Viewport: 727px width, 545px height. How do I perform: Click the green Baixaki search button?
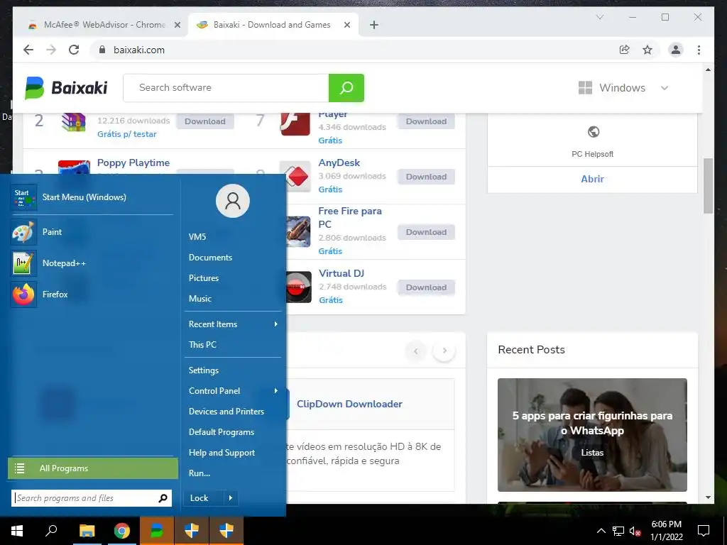pyautogui.click(x=346, y=87)
